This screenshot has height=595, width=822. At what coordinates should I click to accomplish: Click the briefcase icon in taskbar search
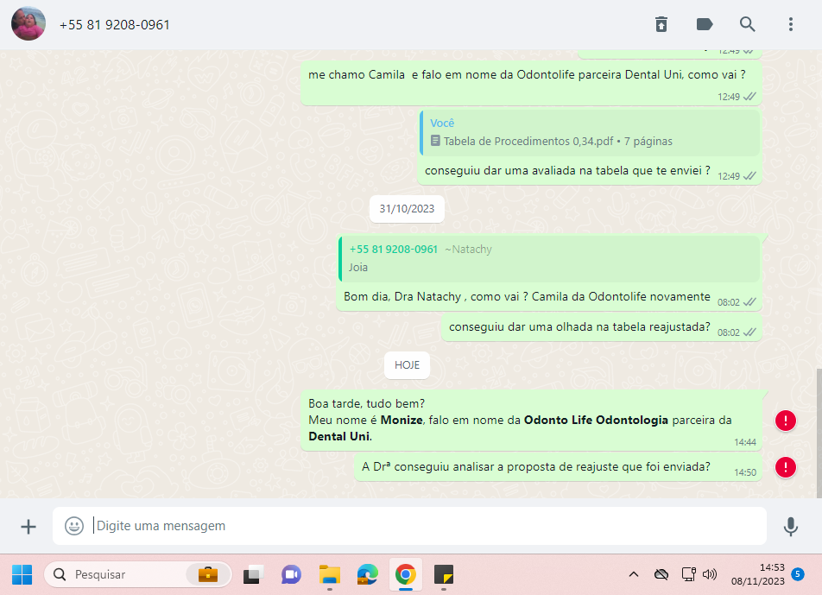tap(207, 574)
